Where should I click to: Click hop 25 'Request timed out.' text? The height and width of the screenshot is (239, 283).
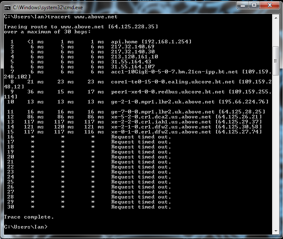click(141, 182)
